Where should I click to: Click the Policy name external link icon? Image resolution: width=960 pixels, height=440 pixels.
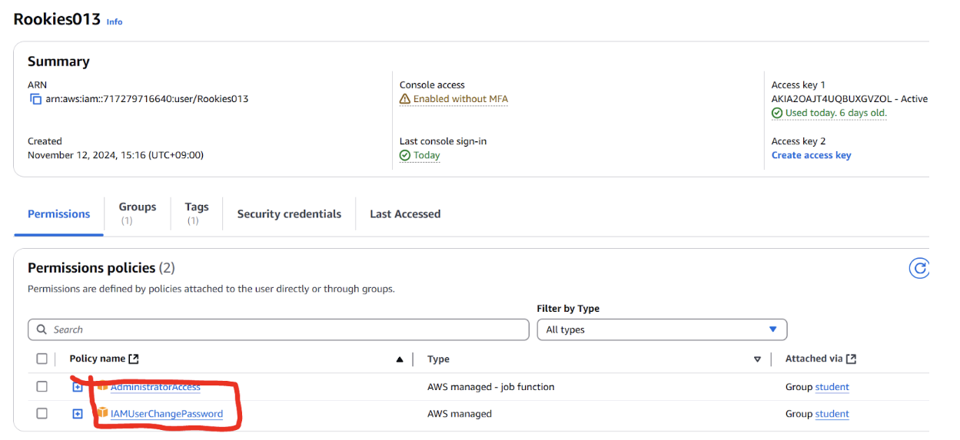pos(134,359)
